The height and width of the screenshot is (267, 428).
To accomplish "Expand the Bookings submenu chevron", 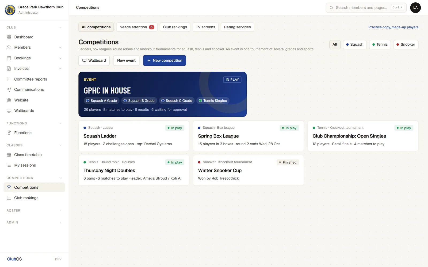I will [60, 58].
